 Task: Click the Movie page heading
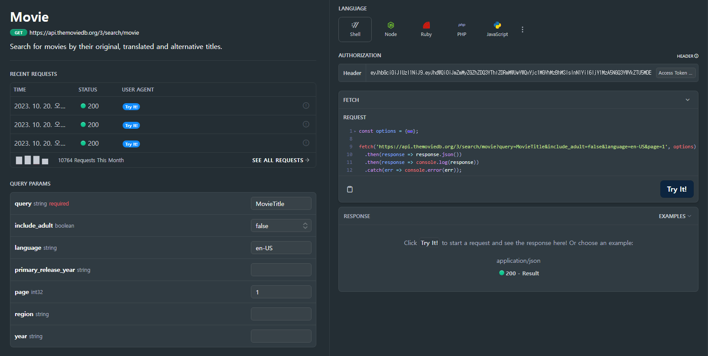29,17
